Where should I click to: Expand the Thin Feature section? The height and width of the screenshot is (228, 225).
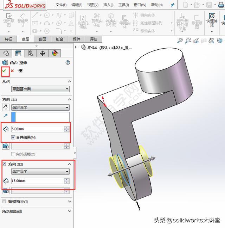pos(70,201)
